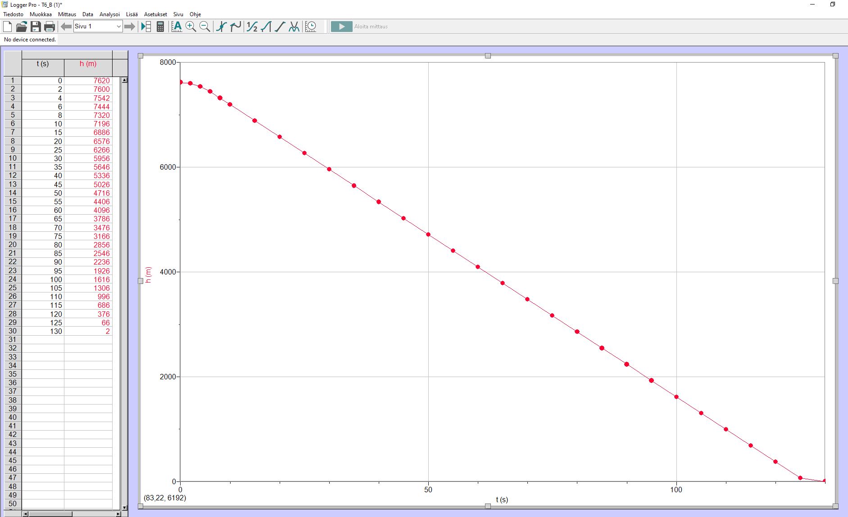
Task: Apply Linear Fit from the toolbar
Action: click(x=280, y=27)
